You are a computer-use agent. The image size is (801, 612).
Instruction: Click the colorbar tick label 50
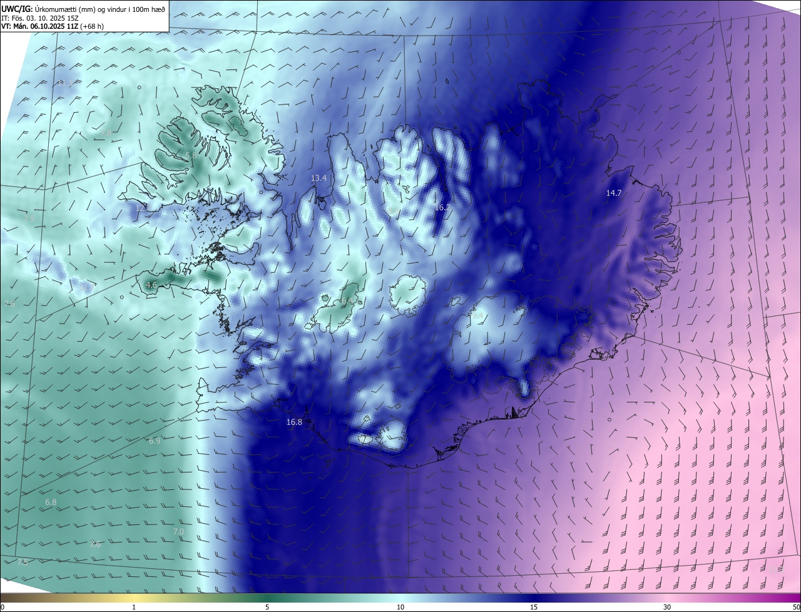pyautogui.click(x=796, y=608)
